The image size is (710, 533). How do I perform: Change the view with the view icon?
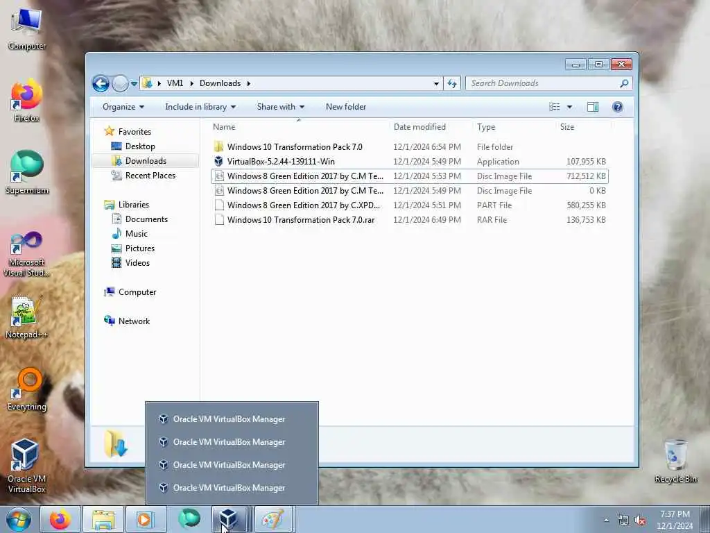555,107
